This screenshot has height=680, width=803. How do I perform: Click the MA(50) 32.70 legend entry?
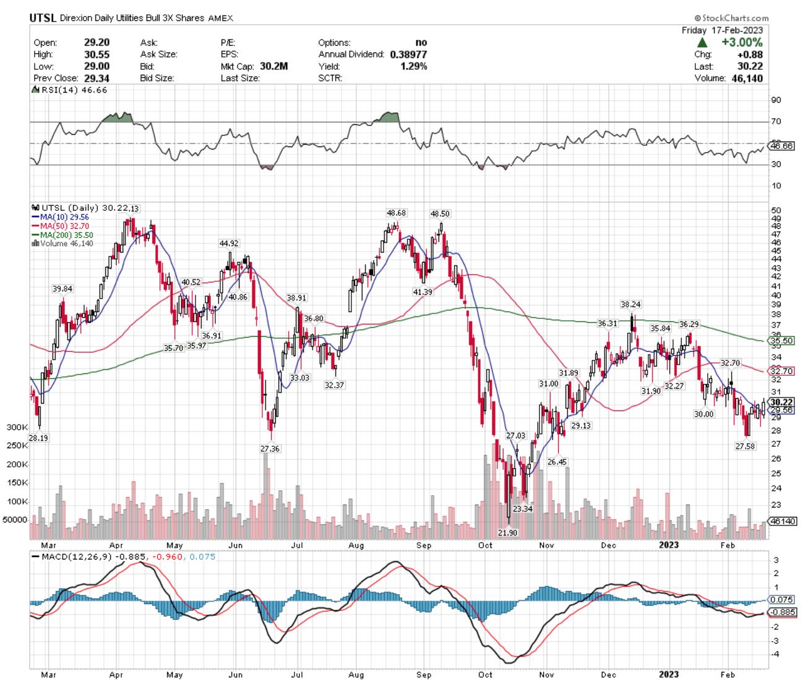click(x=60, y=226)
